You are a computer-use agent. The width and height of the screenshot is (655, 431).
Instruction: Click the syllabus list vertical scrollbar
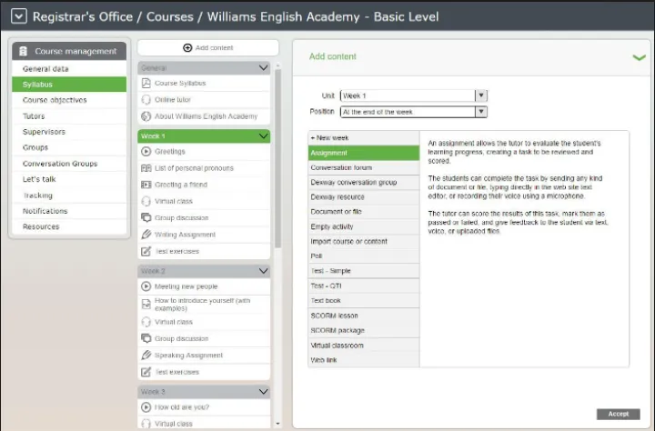pos(277,182)
